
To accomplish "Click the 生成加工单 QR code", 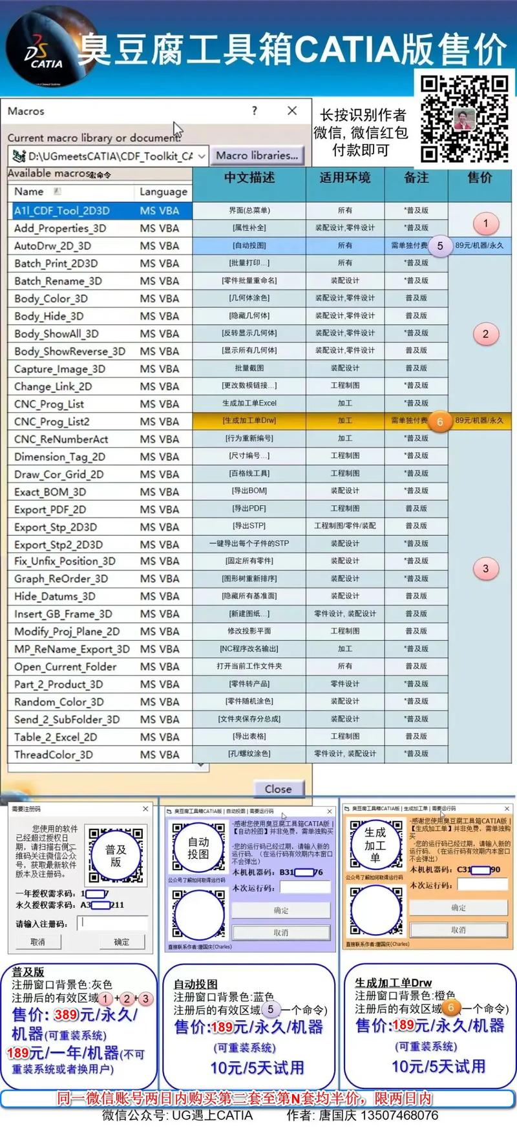I will coord(375,846).
